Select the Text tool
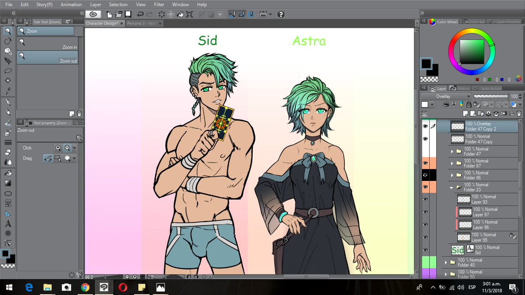525x295 pixels. 8,223
